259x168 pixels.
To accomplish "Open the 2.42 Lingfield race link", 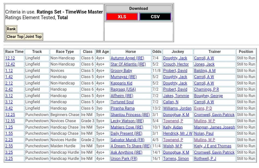I will (9, 89).
